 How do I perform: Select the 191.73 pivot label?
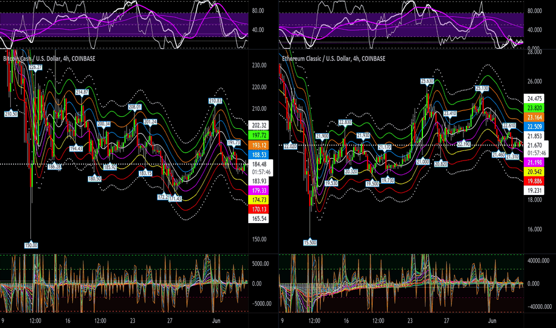[234, 142]
